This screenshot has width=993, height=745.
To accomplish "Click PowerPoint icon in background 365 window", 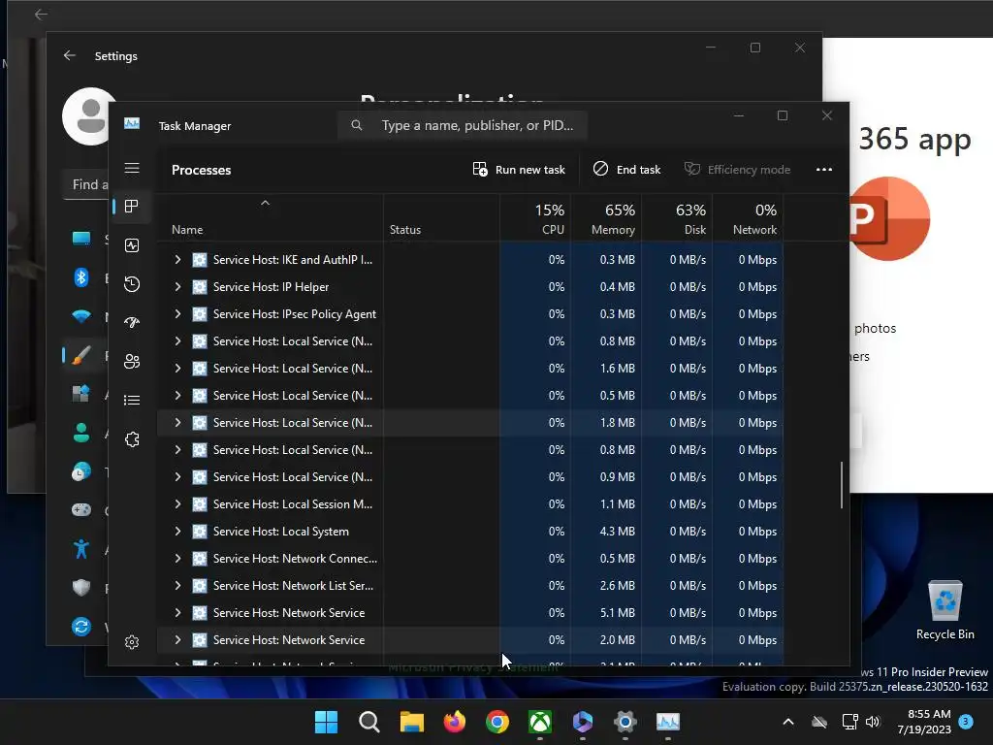I will click(x=889, y=218).
